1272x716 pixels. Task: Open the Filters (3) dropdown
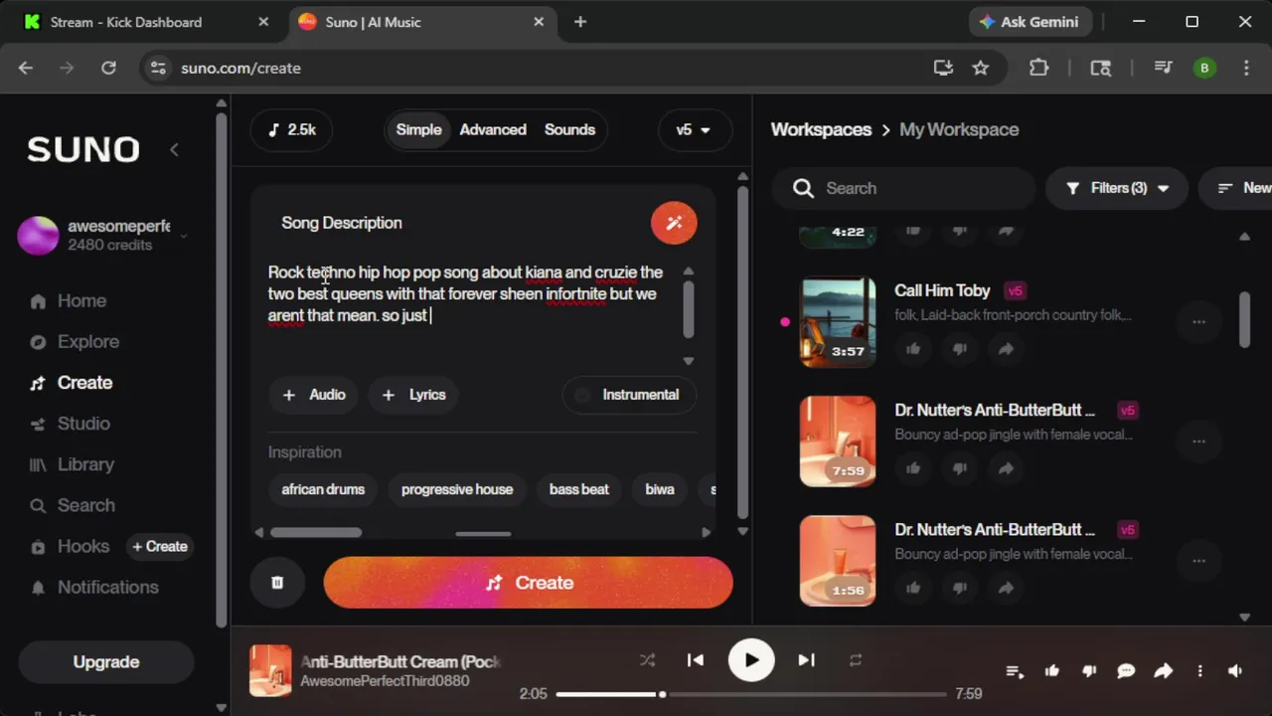1117,188
